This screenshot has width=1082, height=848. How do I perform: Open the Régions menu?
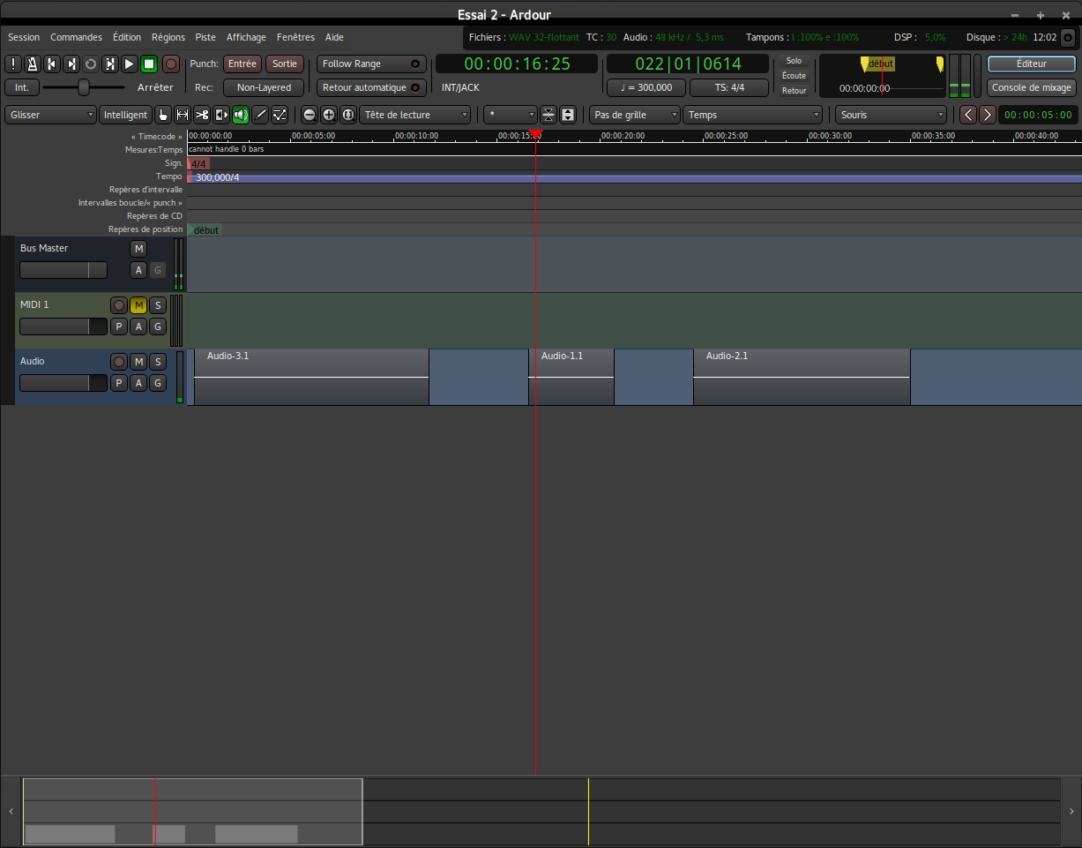[168, 37]
